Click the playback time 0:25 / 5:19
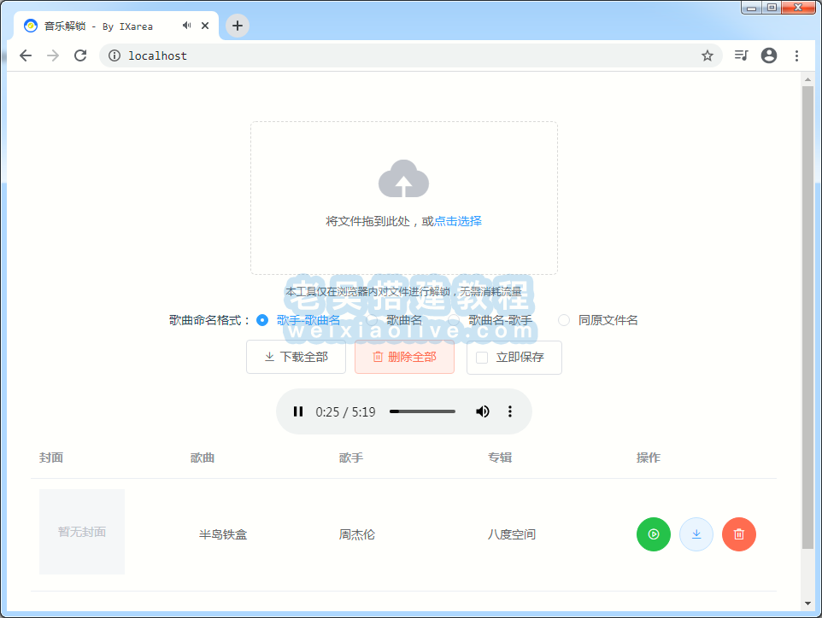 (x=345, y=412)
